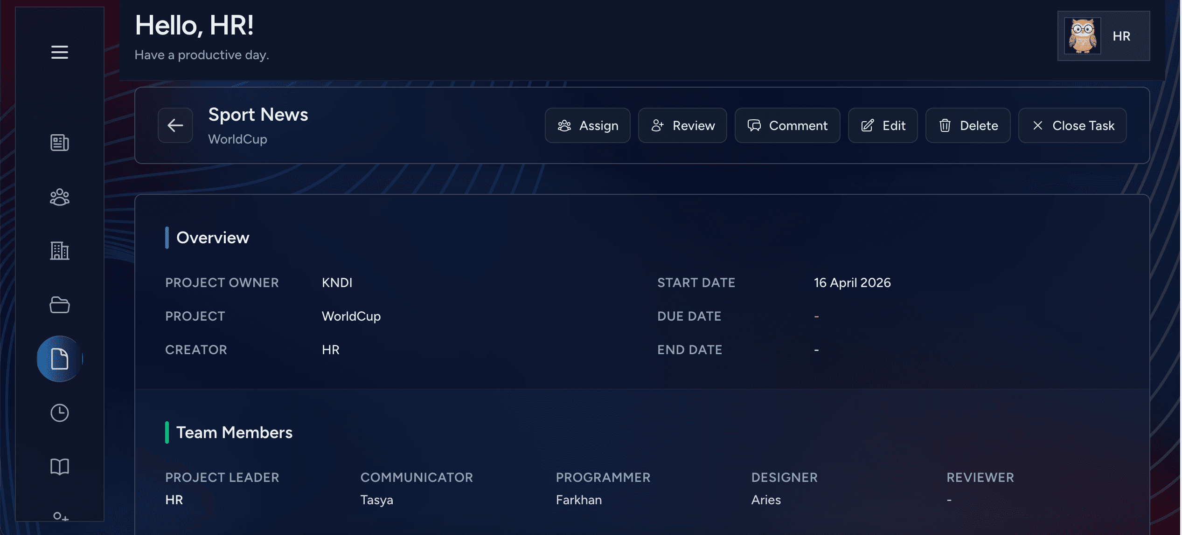
Task: Click project owner value KNDI
Action: pos(337,282)
